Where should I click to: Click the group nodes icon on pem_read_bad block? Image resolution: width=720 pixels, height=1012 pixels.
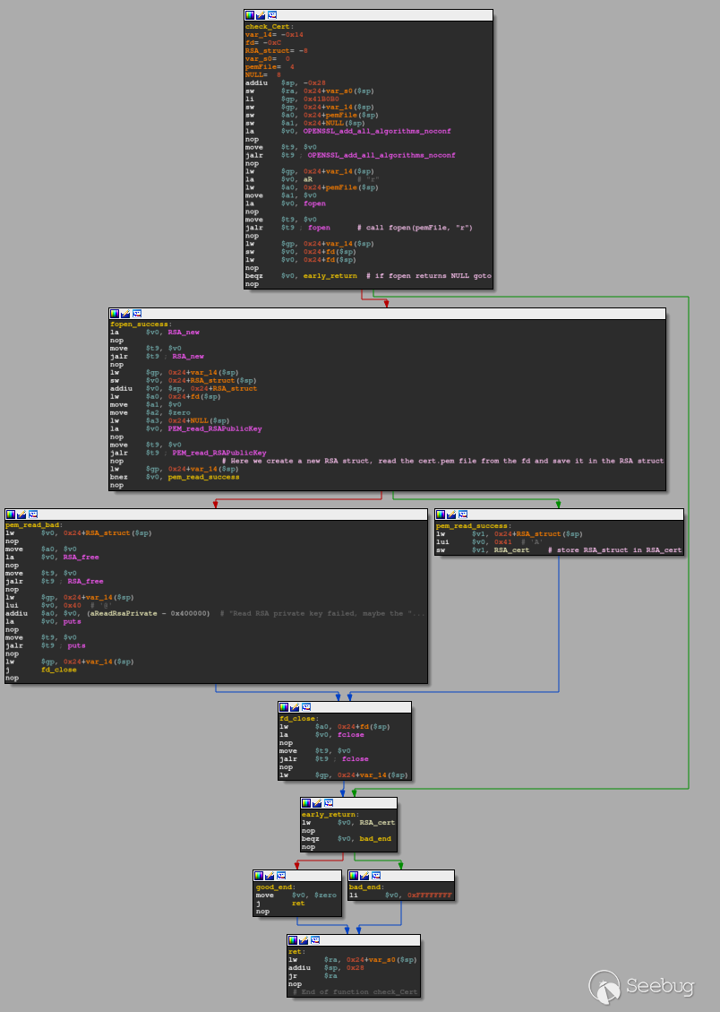pyautogui.click(x=32, y=515)
